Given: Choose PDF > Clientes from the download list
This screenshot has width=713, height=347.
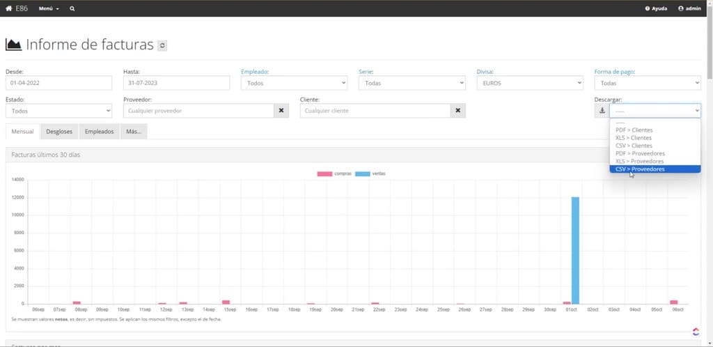Looking at the screenshot, I should (655, 130).
